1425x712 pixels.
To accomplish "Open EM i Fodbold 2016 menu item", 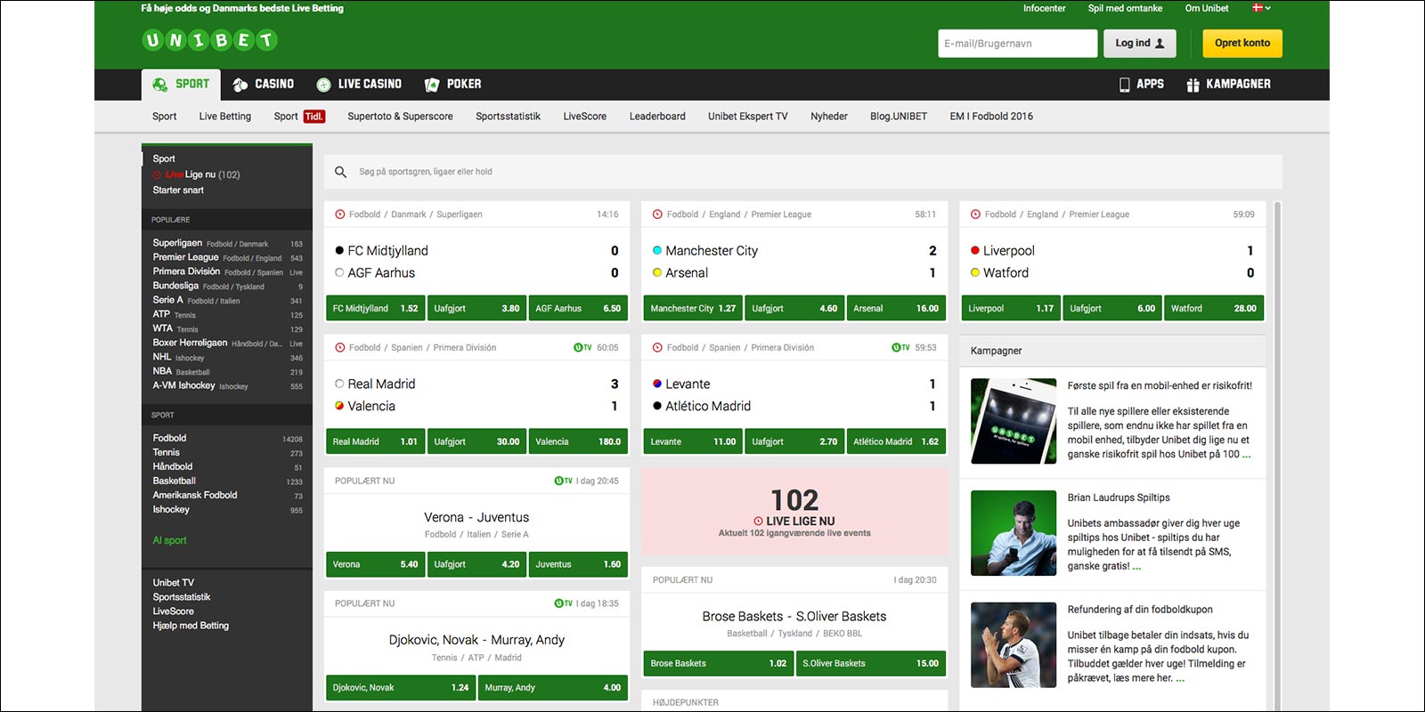I will pyautogui.click(x=991, y=117).
